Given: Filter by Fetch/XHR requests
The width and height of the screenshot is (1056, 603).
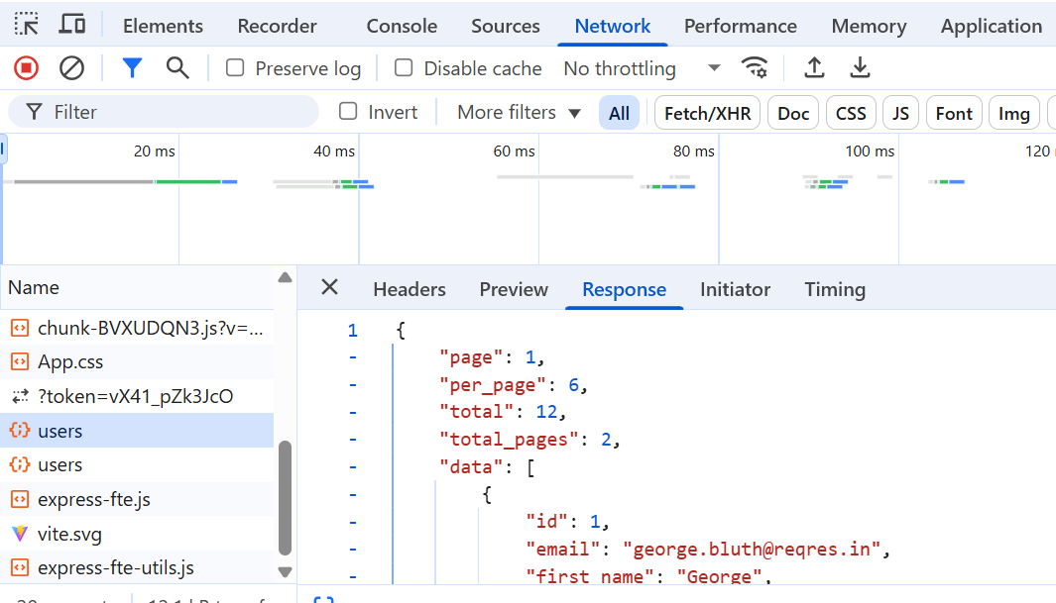Looking at the screenshot, I should click(x=707, y=113).
